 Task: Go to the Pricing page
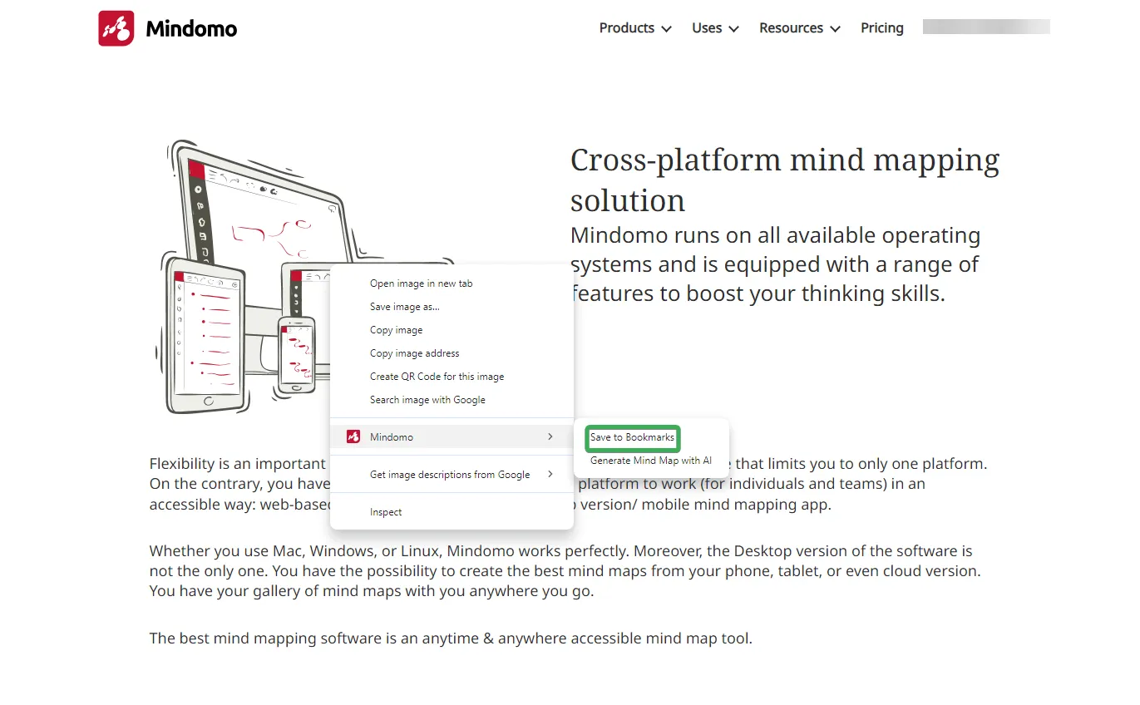tap(882, 28)
